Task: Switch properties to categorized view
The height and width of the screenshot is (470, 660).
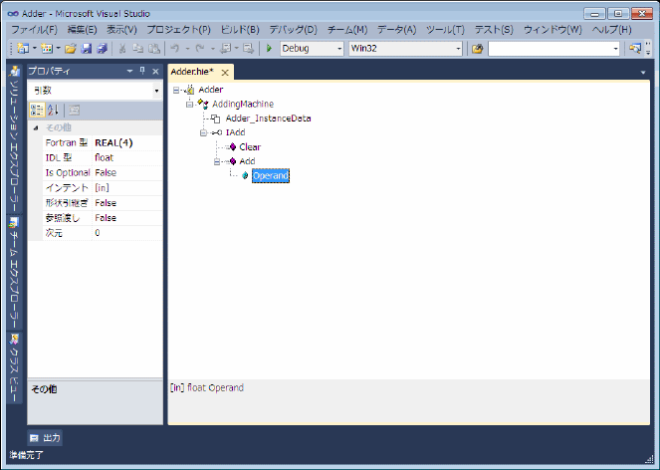Action: click(x=37, y=110)
